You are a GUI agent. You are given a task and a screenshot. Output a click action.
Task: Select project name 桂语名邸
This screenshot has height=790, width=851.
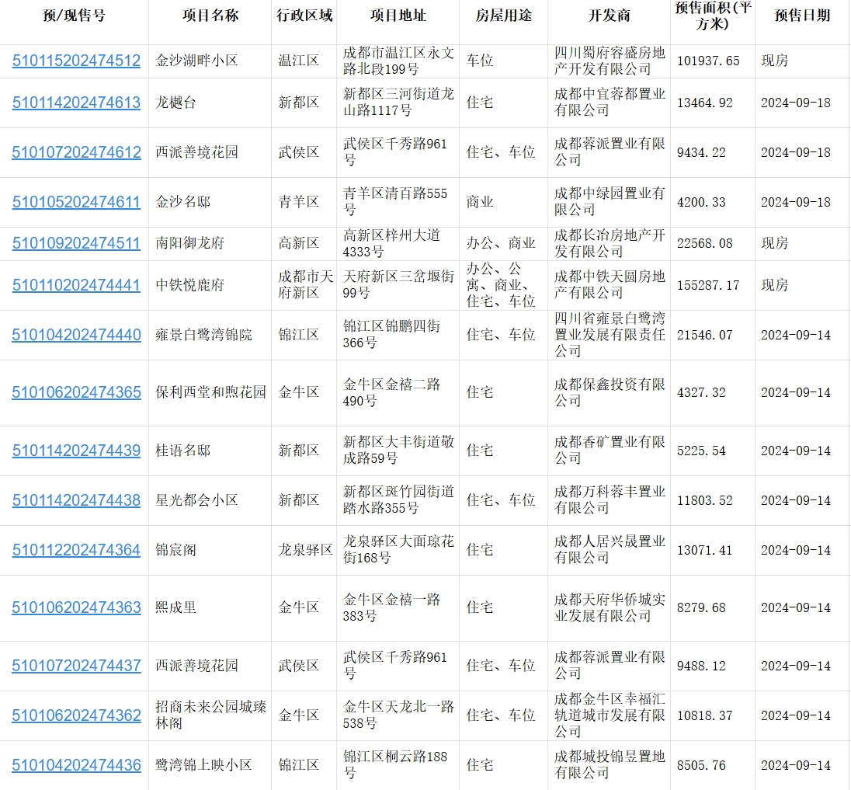(x=182, y=451)
